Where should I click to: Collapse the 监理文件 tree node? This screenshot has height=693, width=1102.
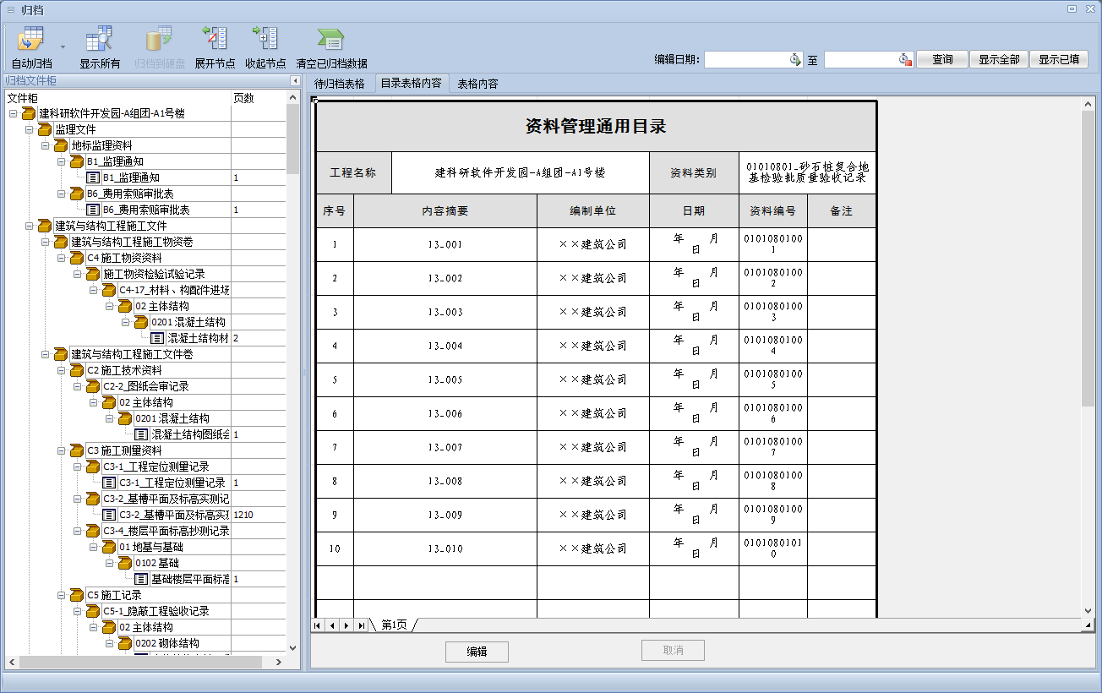point(29,129)
